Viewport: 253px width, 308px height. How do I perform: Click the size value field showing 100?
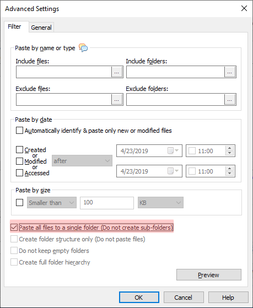(x=107, y=203)
